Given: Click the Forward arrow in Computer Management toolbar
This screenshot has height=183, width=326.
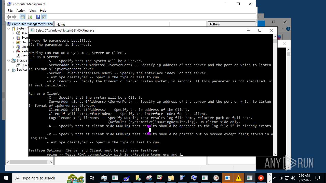Looking at the screenshot, I should click(15, 17).
